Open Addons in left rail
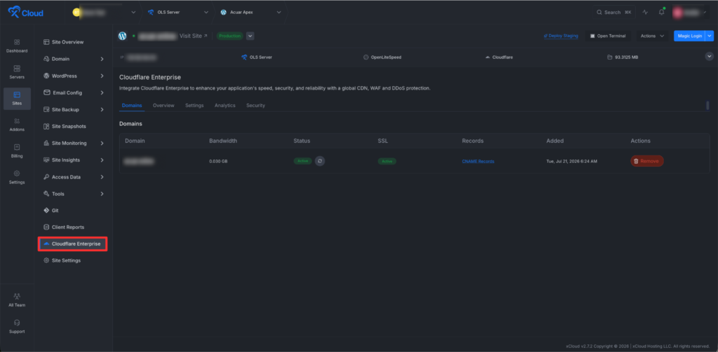 pos(17,125)
